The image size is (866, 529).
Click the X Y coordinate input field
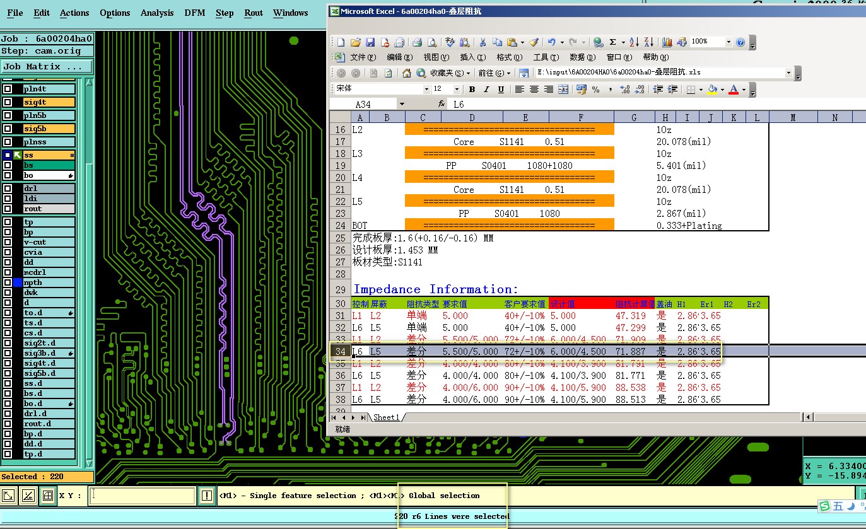[x=142, y=496]
